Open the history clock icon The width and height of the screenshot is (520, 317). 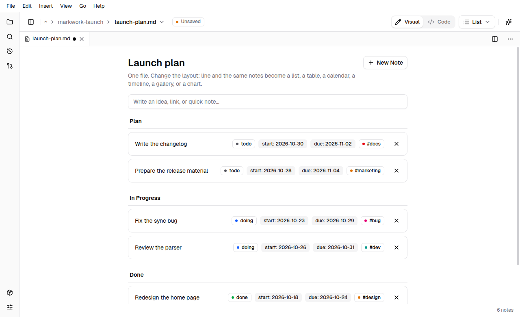click(10, 51)
